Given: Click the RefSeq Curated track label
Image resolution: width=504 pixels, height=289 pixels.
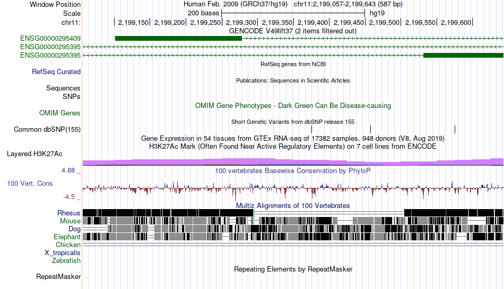Looking at the screenshot, I should click(56, 72).
